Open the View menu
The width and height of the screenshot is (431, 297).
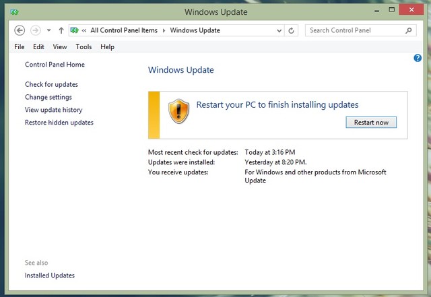pos(60,47)
